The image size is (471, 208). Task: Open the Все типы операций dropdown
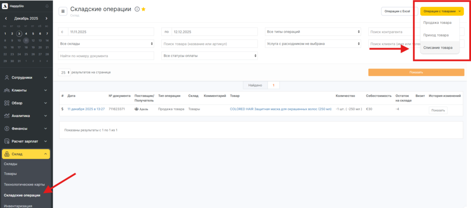[313, 32]
